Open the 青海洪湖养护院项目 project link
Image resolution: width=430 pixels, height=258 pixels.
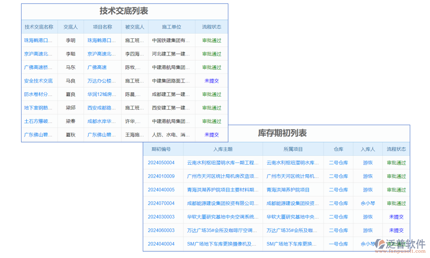(x=293, y=190)
